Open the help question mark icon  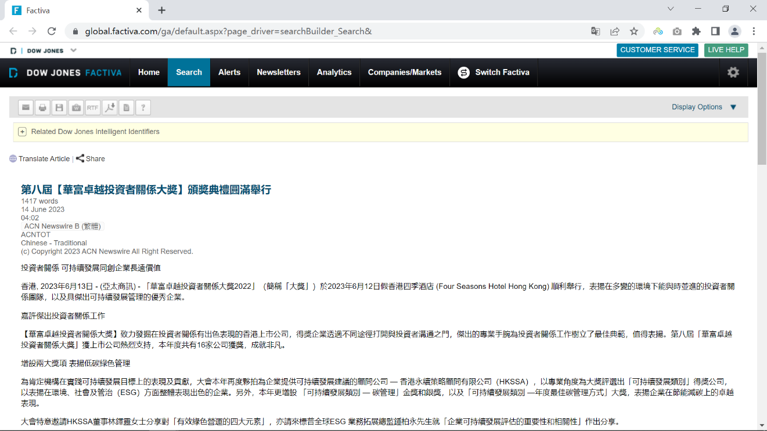143,107
